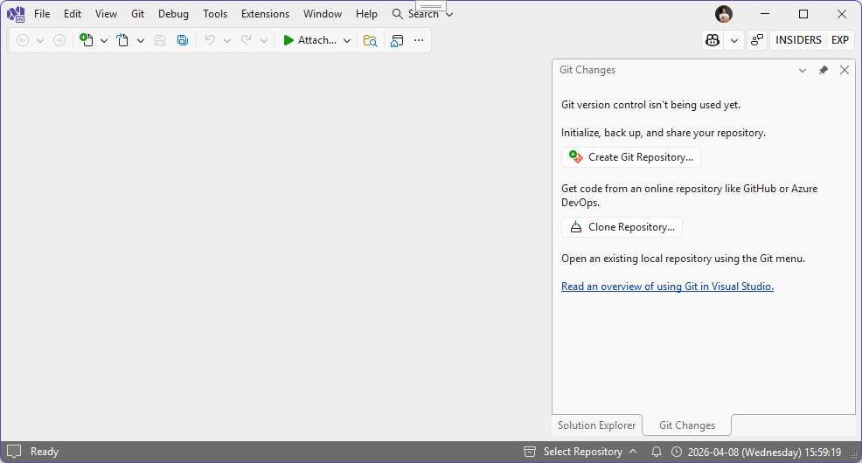
Task: Open the Debug menu
Action: click(173, 14)
